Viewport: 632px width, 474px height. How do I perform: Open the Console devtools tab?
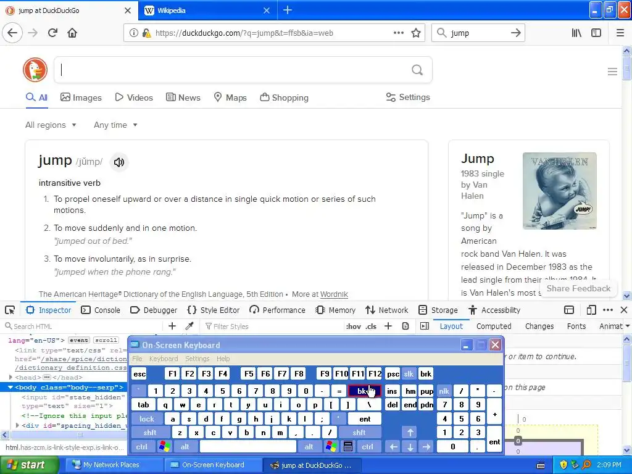(x=101, y=310)
